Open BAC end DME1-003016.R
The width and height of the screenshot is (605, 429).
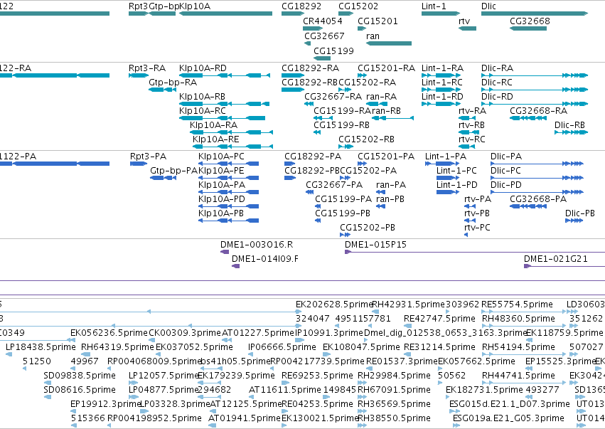coord(225,252)
